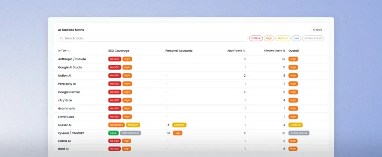
Task: Select the 10 tools count badge
Action: click(317, 30)
